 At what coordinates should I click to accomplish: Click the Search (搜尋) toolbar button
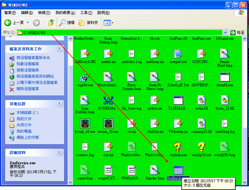[x=67, y=23]
